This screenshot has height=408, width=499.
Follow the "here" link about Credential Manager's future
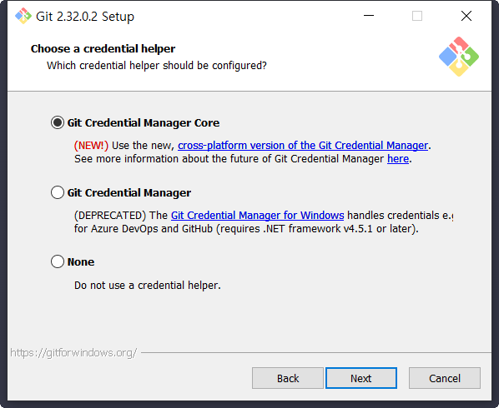click(398, 159)
